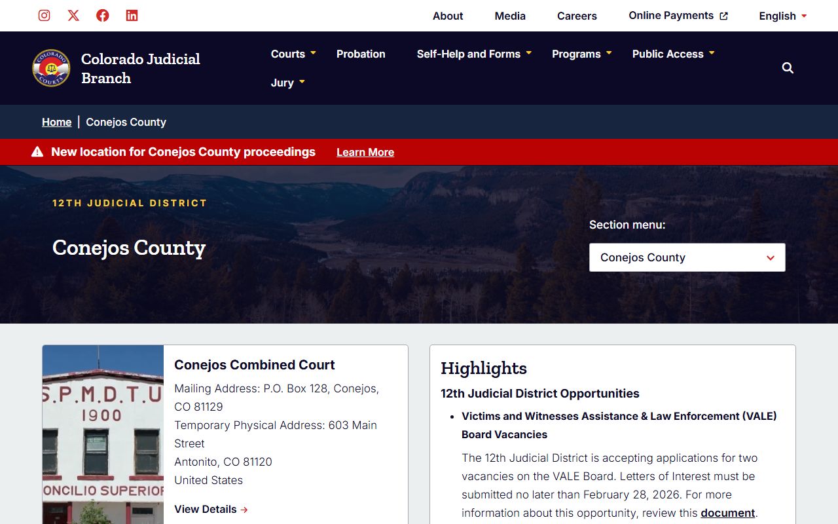This screenshot has width=838, height=524.
Task: Click the 12TH JUDICIAL DISTRICT label
Action: 130,203
